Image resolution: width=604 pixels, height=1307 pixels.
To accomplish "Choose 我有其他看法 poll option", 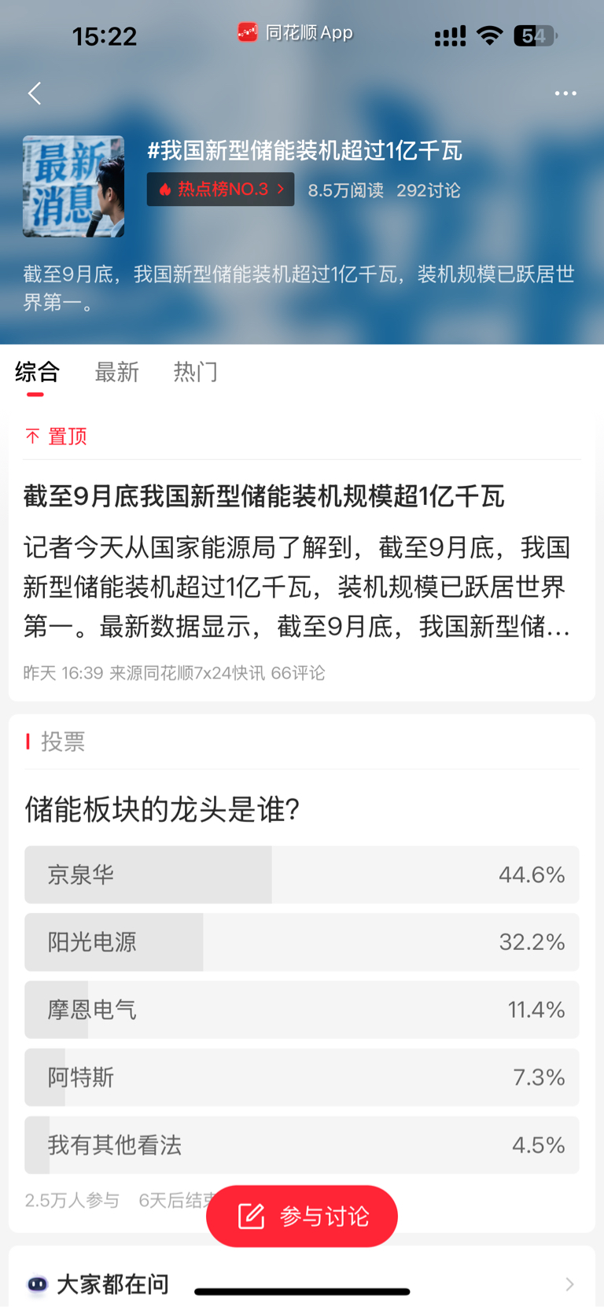I will pos(302,1145).
